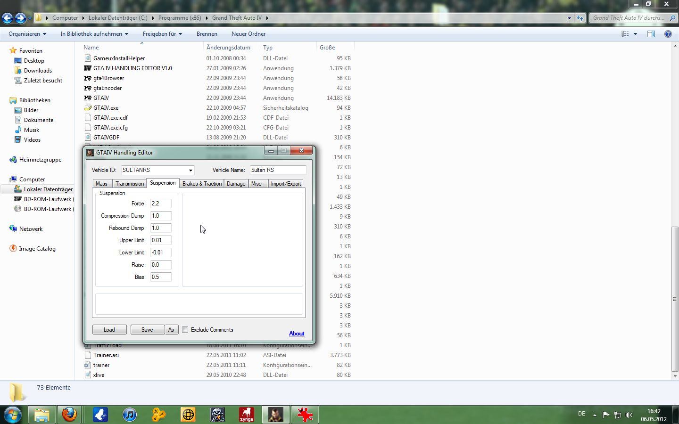Open the view options dropdown arrow
The height and width of the screenshot is (424, 679).
635,34
